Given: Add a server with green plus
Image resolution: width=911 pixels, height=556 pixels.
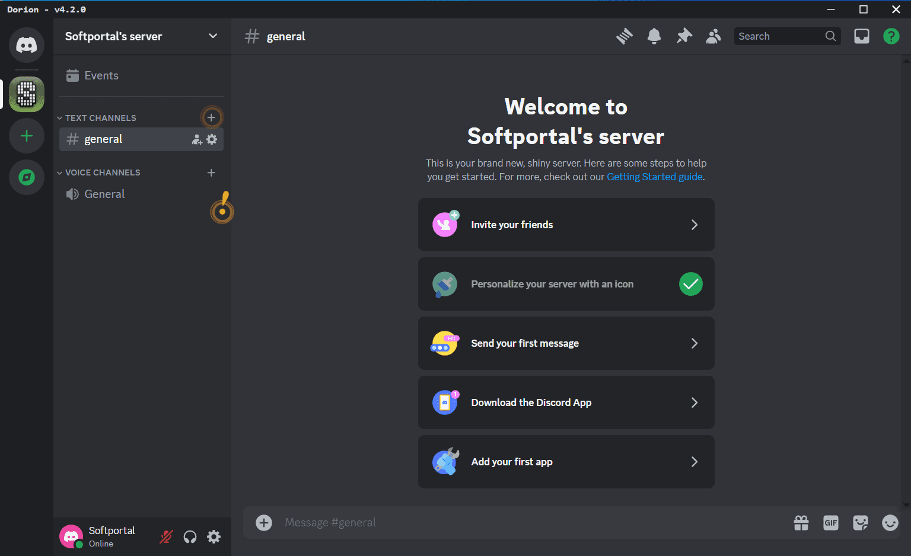Looking at the screenshot, I should click(27, 136).
